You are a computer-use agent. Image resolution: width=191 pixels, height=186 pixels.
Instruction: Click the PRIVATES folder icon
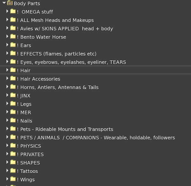pos(13,154)
